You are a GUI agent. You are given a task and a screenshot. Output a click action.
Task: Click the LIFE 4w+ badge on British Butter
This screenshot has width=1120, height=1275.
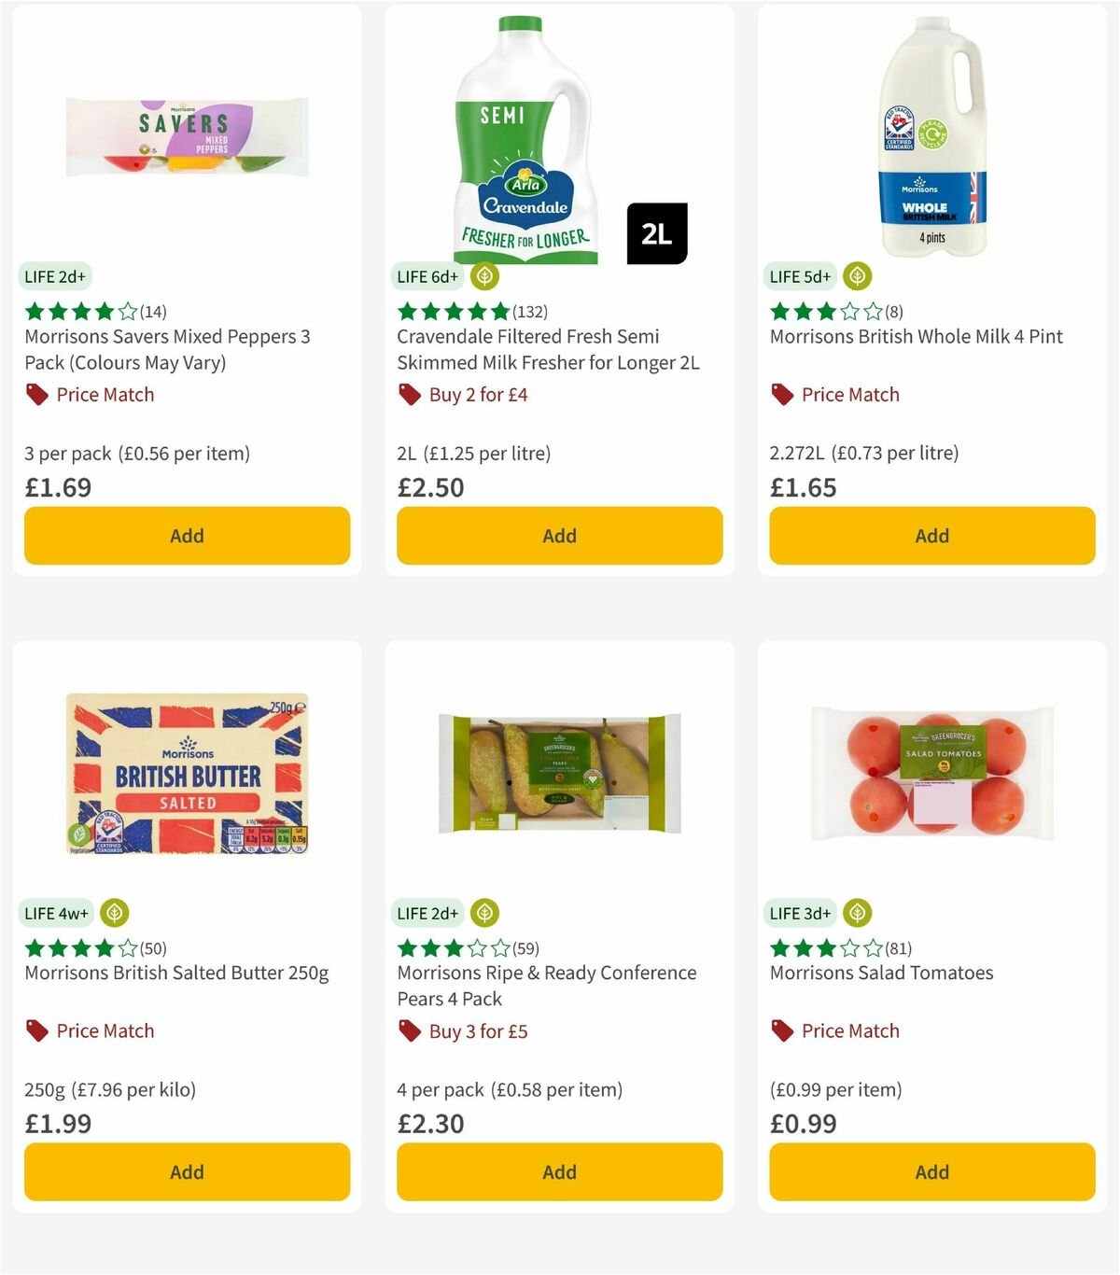tap(57, 913)
